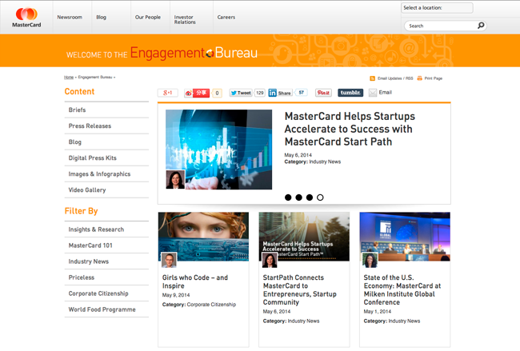This screenshot has height=351, width=520.
Task: Share the page via the Weibo button
Action: (x=197, y=93)
